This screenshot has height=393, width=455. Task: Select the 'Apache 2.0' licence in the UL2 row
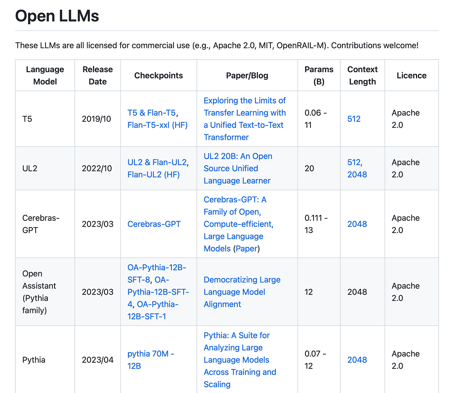(x=406, y=168)
